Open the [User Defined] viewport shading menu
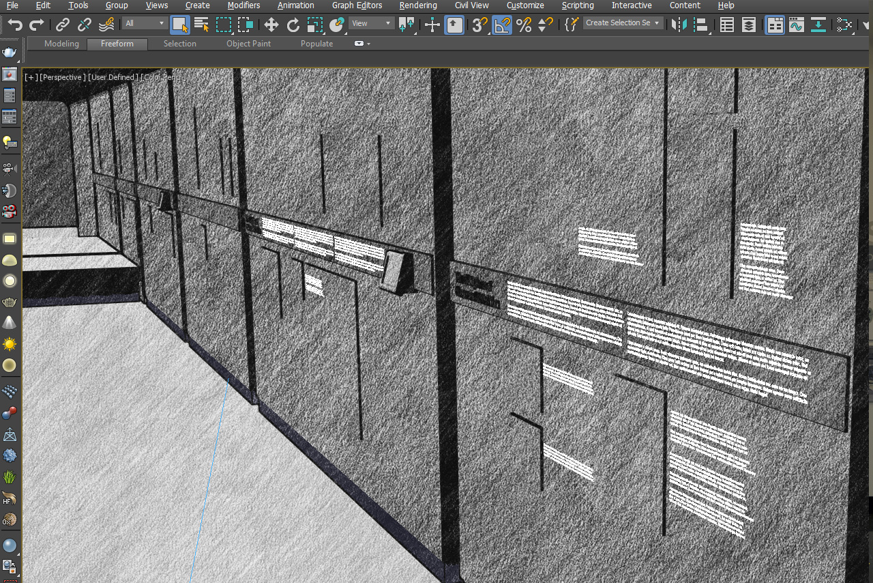The height and width of the screenshot is (583, 873). pyautogui.click(x=113, y=77)
